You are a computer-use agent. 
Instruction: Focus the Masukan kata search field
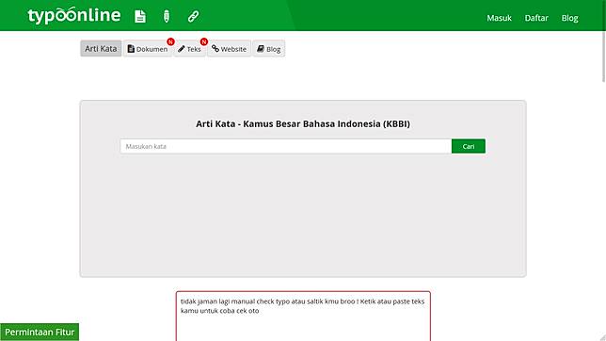pos(286,146)
